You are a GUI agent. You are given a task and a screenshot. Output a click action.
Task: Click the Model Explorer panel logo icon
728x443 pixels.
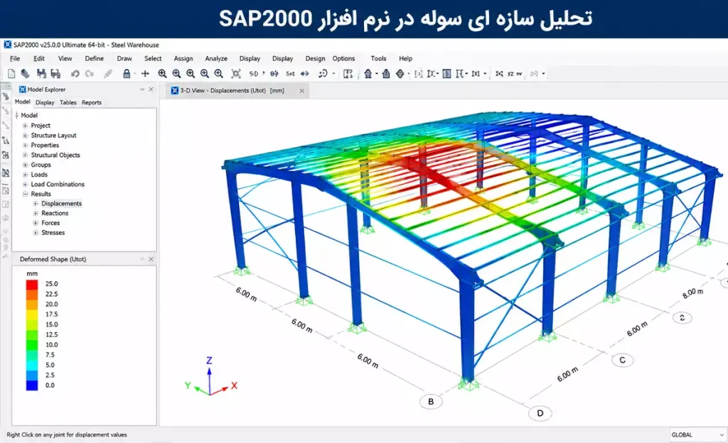(22, 89)
